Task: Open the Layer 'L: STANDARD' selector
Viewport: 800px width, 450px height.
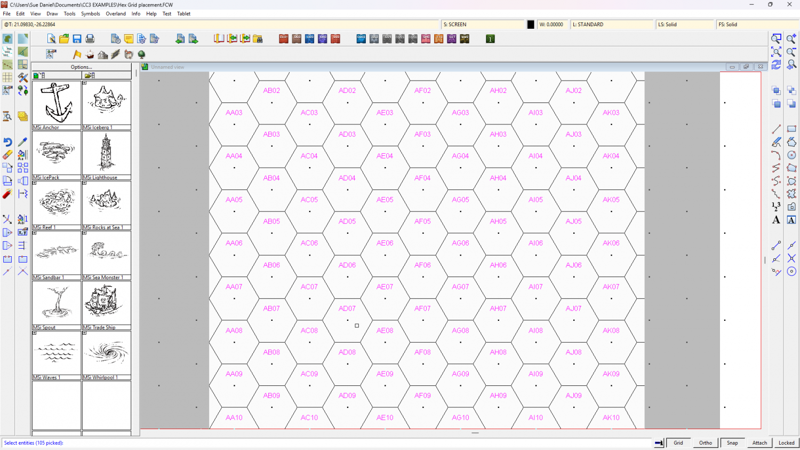Action: tap(611, 25)
